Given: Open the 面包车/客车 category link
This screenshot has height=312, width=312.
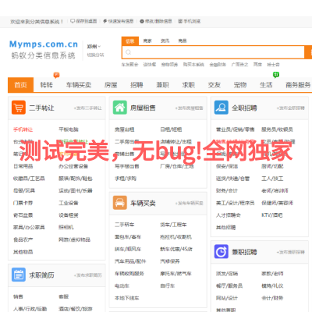Looking at the screenshot, I should [128, 236].
